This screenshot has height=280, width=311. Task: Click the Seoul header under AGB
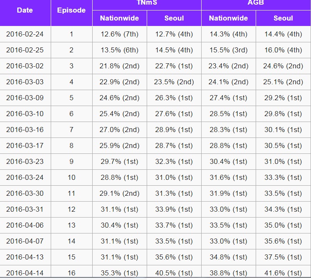tap(283, 18)
